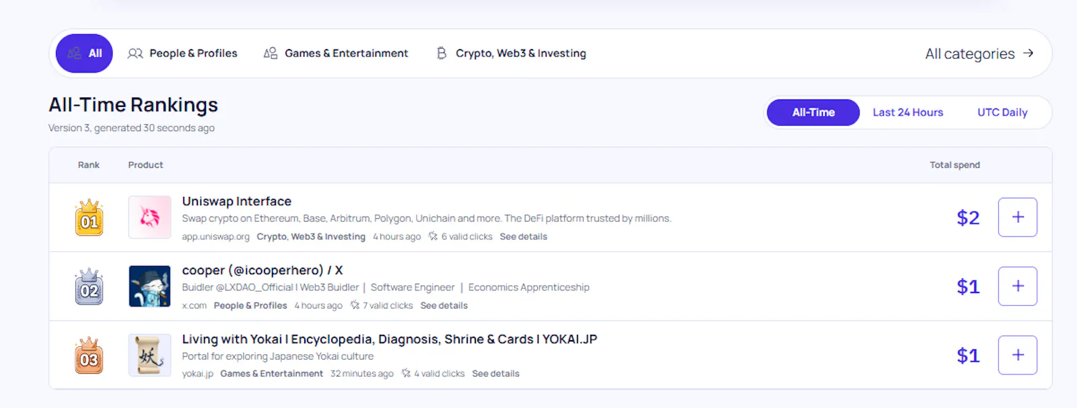Click the rank 03 bronze crown badge
This screenshot has height=408, width=1077.
point(89,355)
